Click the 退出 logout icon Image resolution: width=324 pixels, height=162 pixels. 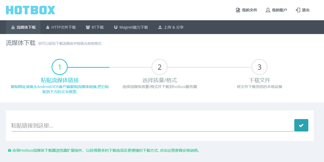click(298, 10)
